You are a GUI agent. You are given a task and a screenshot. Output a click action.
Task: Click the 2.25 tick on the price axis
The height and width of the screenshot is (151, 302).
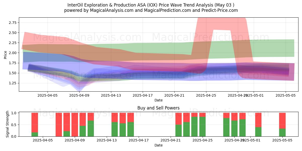13,43
